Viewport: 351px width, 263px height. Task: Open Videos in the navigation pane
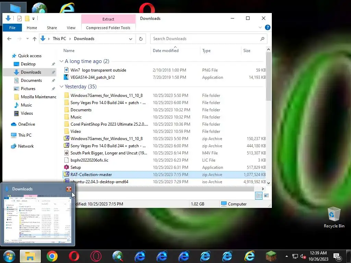(x=27, y=113)
